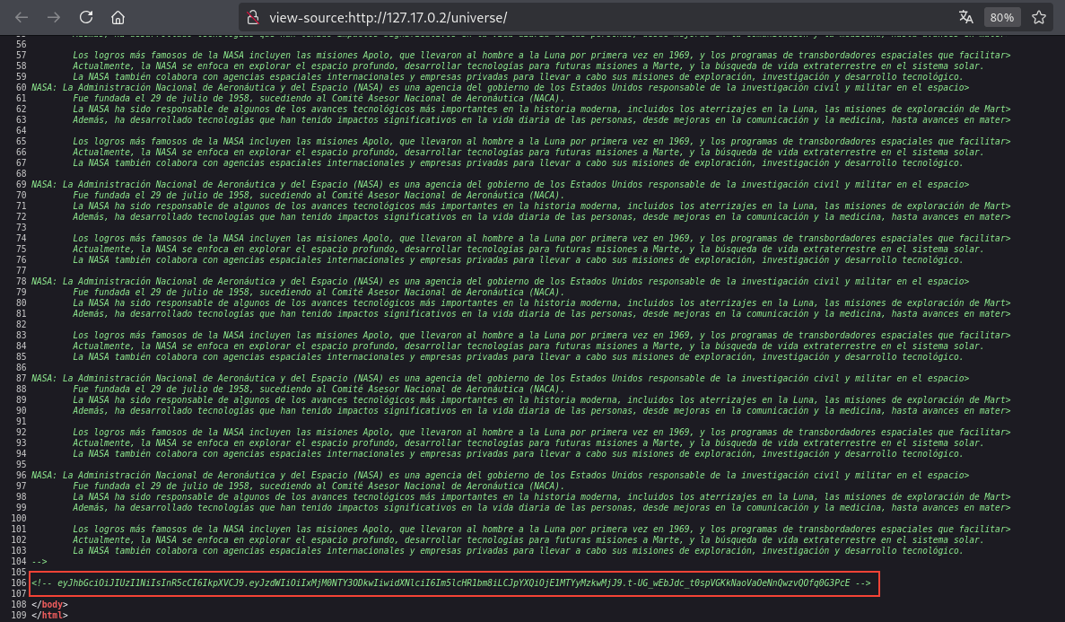
Task: Click the comment end marker on line 104
Action: click(x=39, y=561)
